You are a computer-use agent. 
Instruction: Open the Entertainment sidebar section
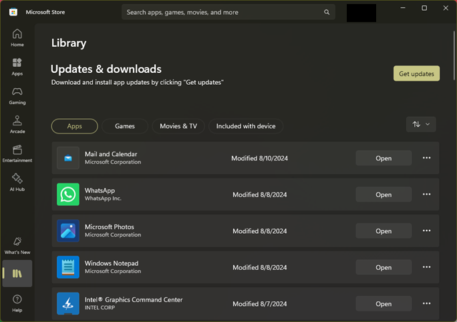click(x=17, y=153)
